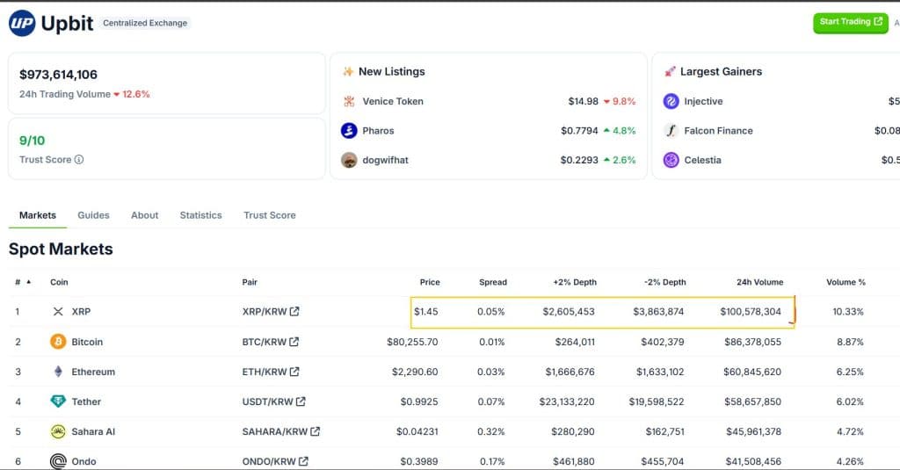Viewport: 900px width, 470px height.
Task: Click the Tether coin icon
Action: point(58,401)
